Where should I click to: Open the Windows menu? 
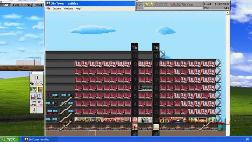68,9
